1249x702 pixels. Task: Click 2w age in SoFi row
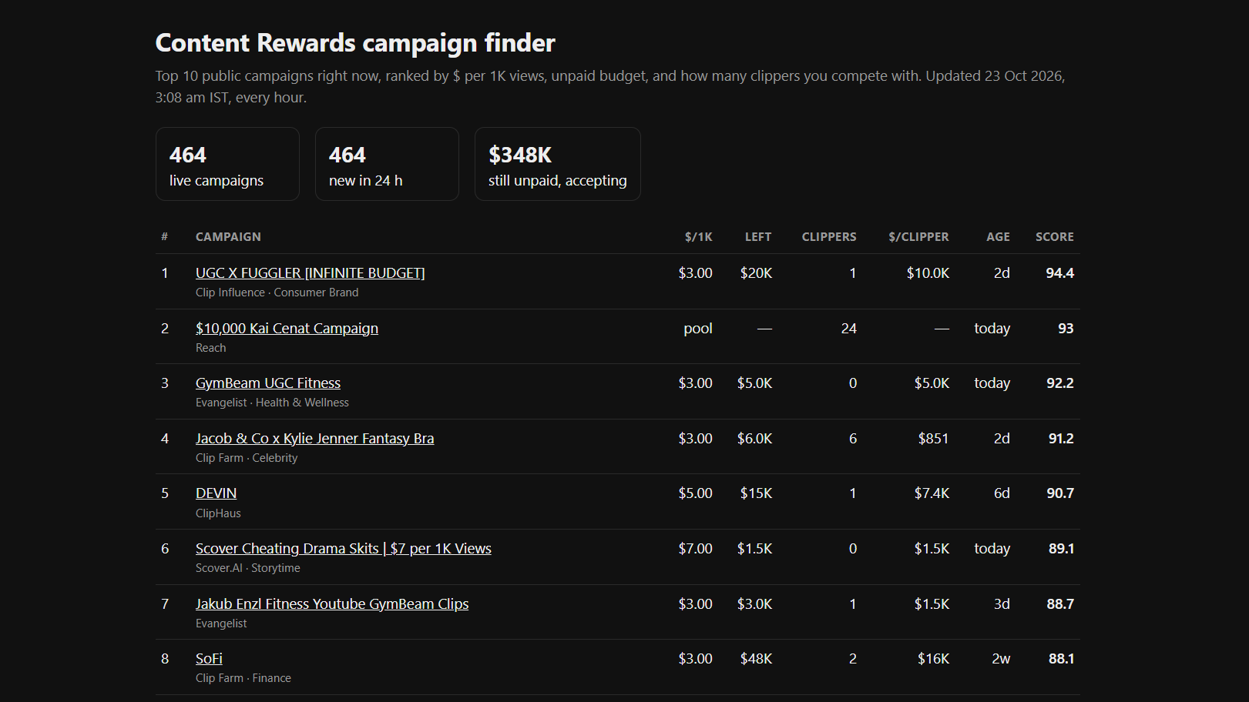tap(1001, 659)
